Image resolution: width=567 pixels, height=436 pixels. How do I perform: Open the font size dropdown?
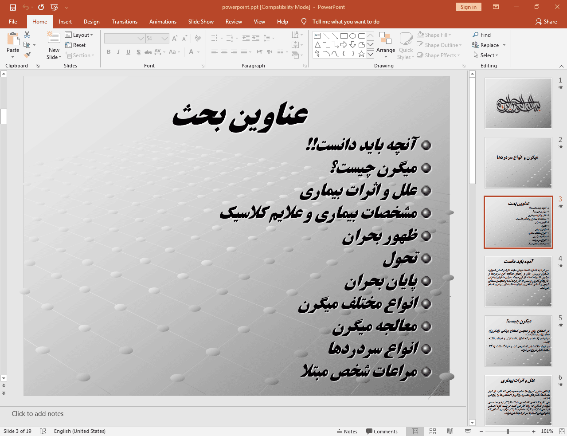(163, 38)
